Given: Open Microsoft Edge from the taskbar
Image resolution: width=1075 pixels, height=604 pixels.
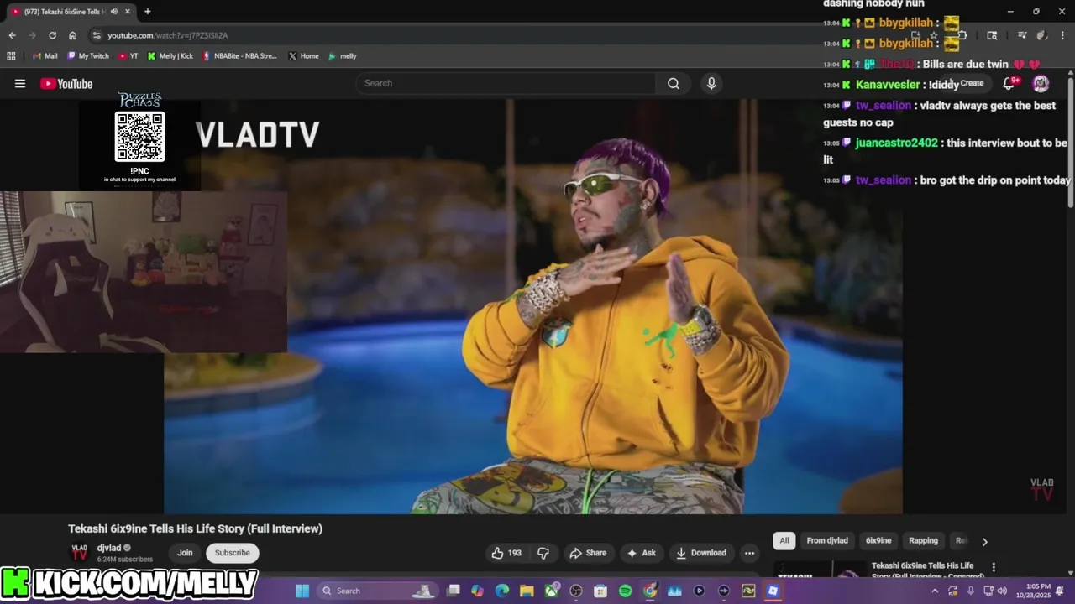Looking at the screenshot, I should (502, 591).
